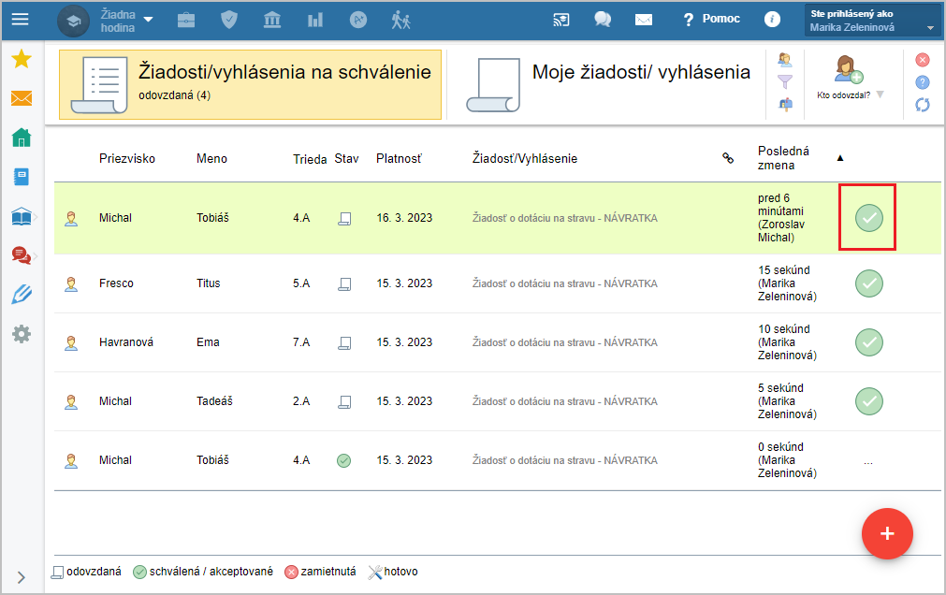
Task: Click the refresh arrows icon
Action: click(x=922, y=105)
